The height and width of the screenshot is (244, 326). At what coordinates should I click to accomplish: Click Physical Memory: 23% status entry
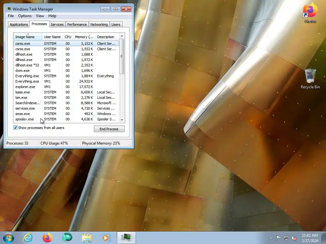coord(101,143)
